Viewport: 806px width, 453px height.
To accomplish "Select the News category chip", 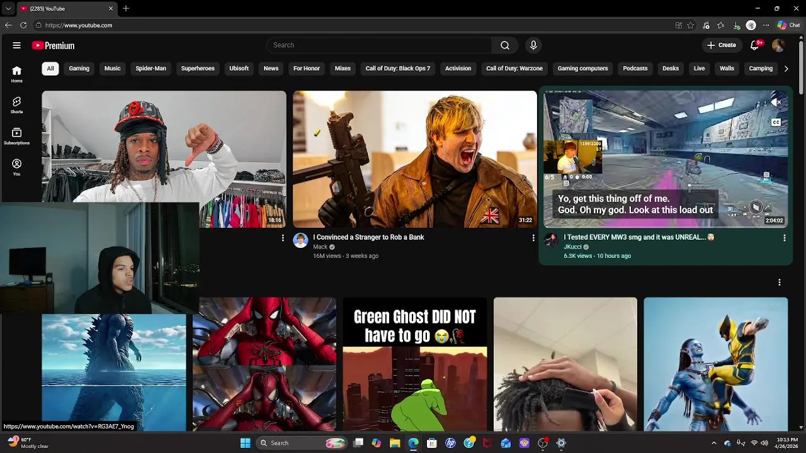I will 271,69.
